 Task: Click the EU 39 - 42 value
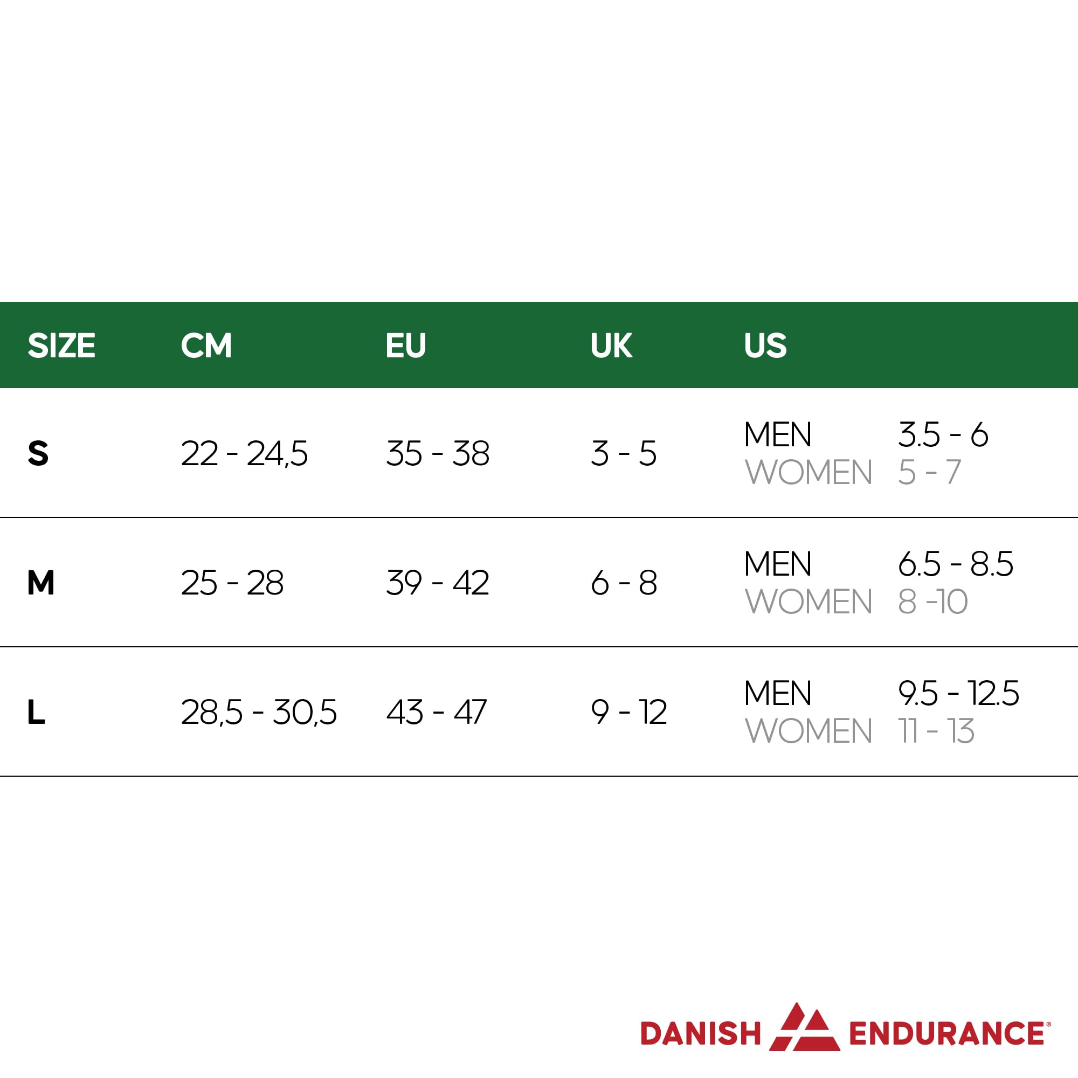click(x=438, y=583)
